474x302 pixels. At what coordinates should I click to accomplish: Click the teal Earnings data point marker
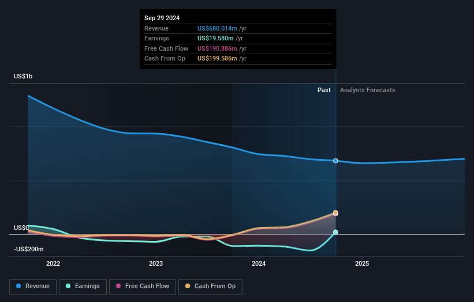[x=335, y=232]
